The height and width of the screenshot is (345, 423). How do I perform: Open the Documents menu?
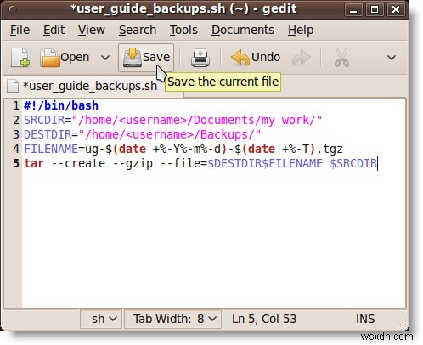click(x=243, y=30)
